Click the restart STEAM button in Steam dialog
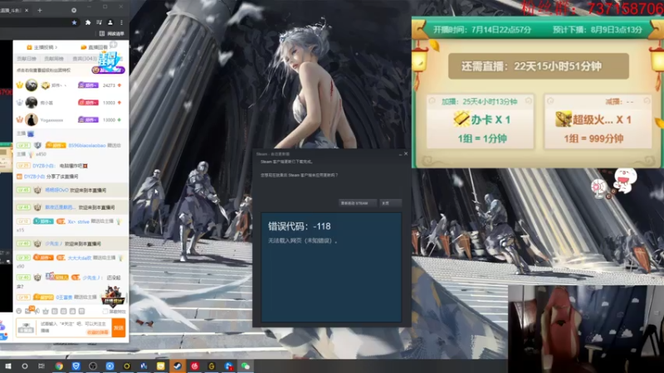The image size is (664, 373). [x=357, y=203]
